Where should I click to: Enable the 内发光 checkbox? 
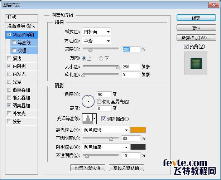click(x=9, y=74)
